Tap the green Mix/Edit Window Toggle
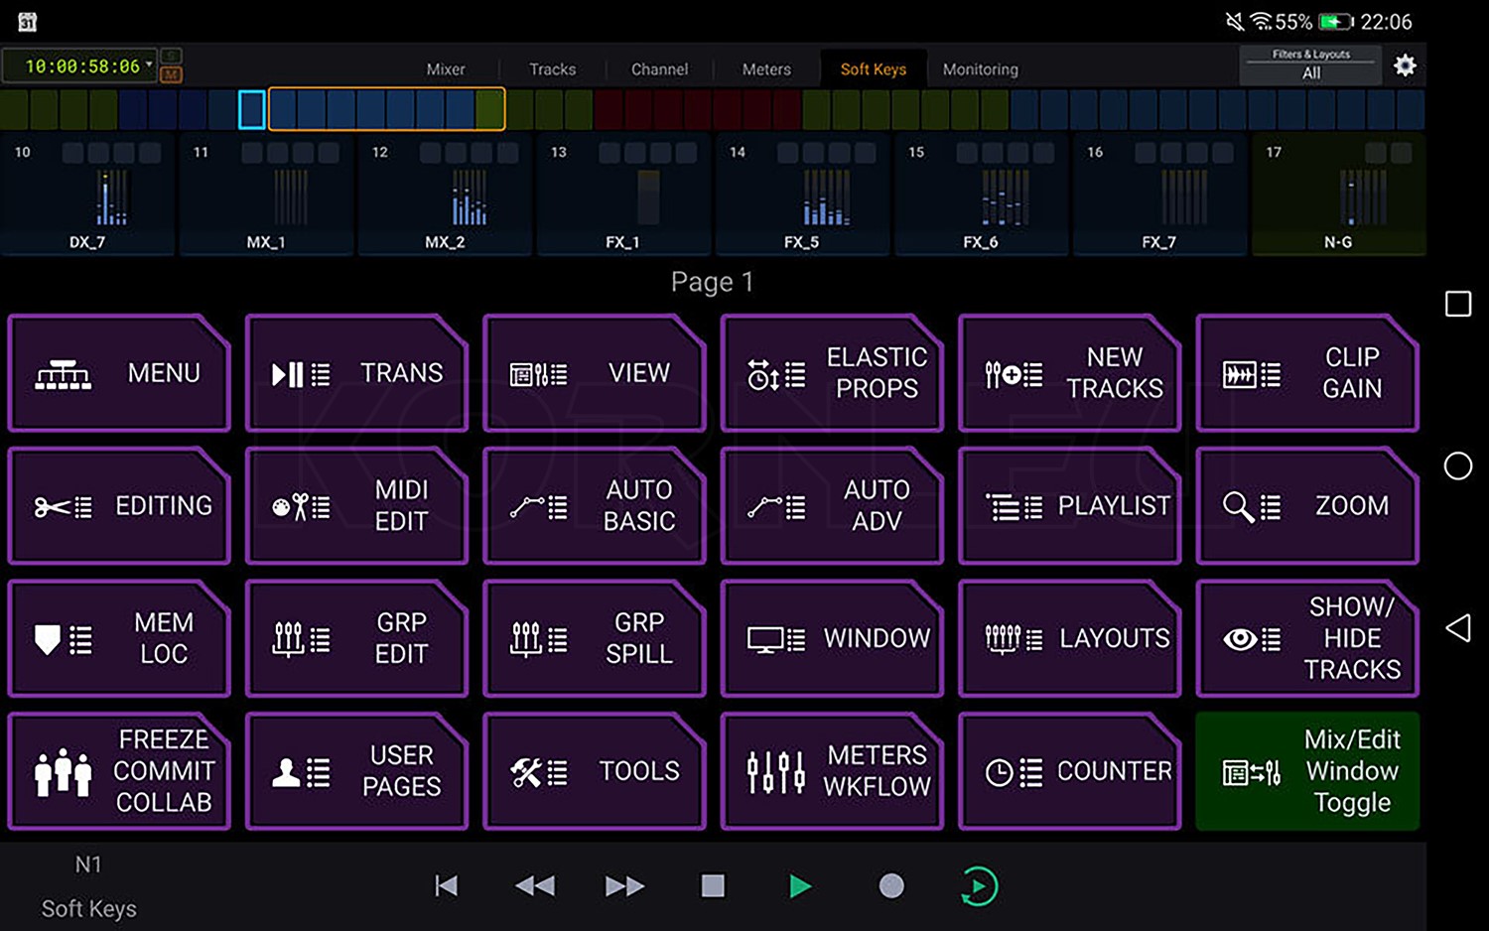Image resolution: width=1489 pixels, height=931 pixels. click(x=1307, y=770)
